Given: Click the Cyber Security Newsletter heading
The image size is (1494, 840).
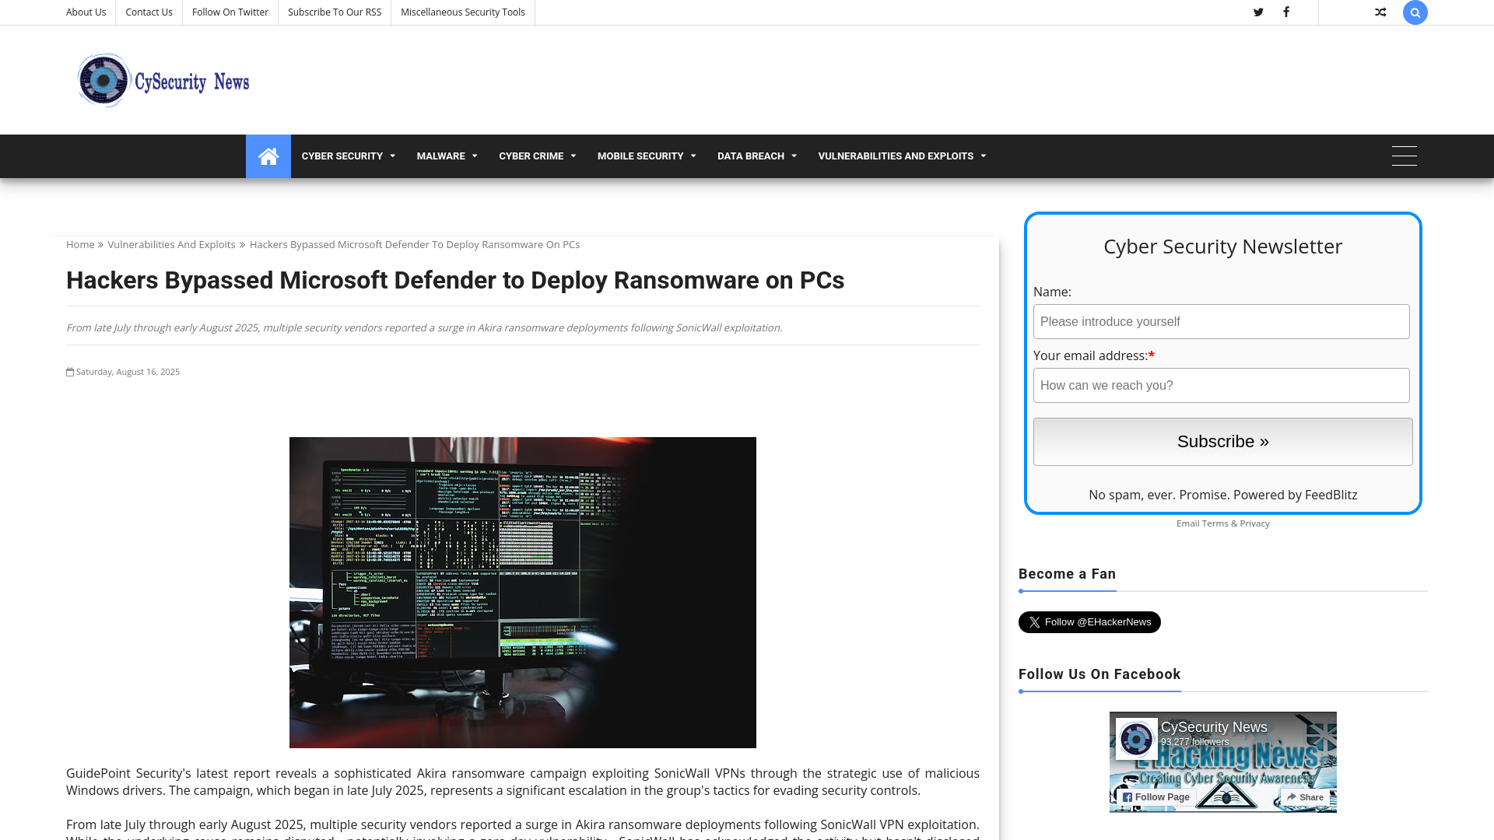Looking at the screenshot, I should [1222, 247].
